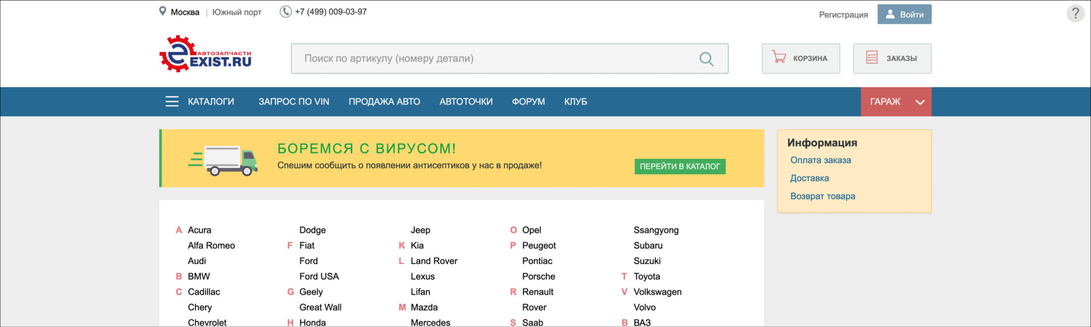Viewport: 1091px width, 327px height.
Task: Select Pontiac brand
Action: pos(538,261)
